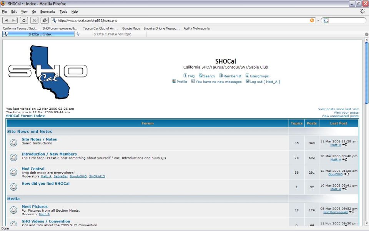Click the Search magnifier icon
The image size is (369, 231).
[x=201, y=76]
